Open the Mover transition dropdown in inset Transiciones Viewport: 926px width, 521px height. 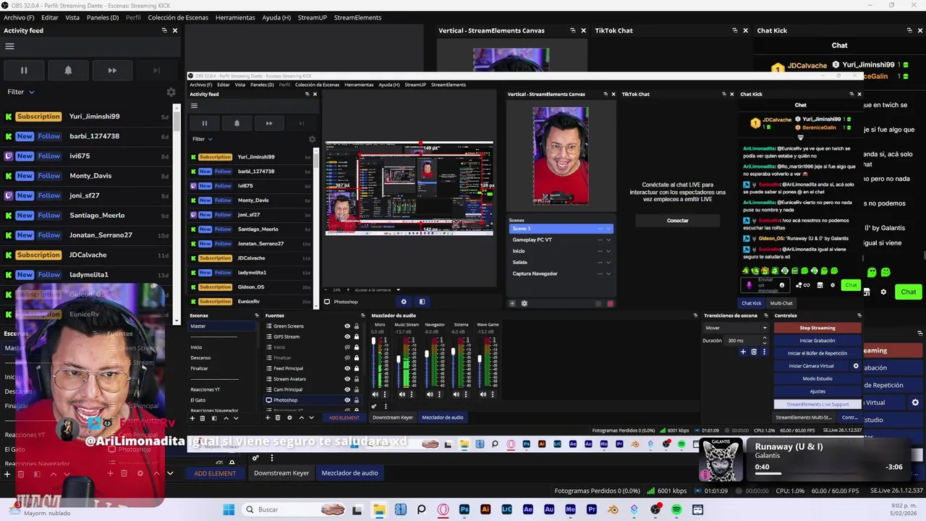coord(736,328)
